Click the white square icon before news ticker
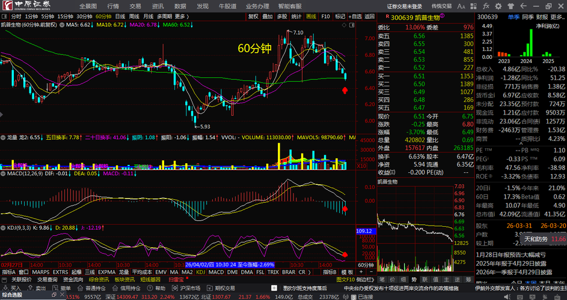 pyautogui.click(x=275, y=288)
